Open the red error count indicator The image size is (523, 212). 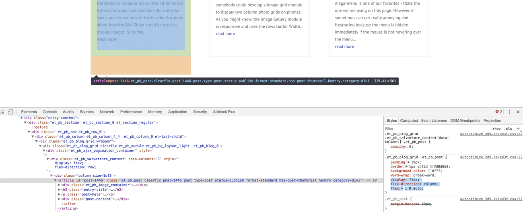coord(499,112)
